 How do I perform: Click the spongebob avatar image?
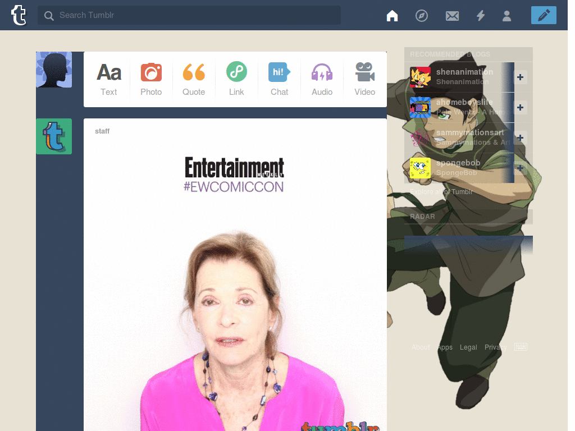click(420, 168)
